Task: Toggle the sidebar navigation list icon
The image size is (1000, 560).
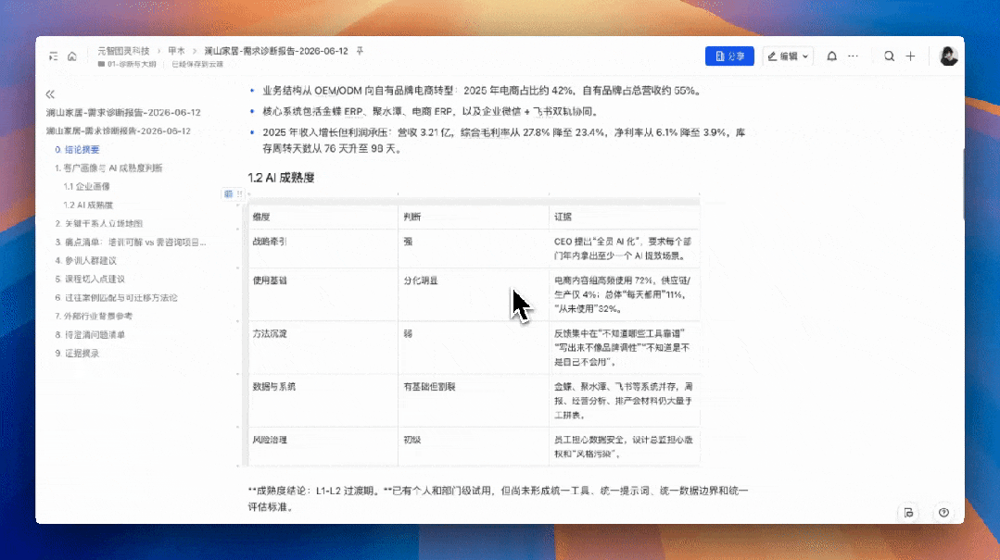Action: [x=54, y=56]
